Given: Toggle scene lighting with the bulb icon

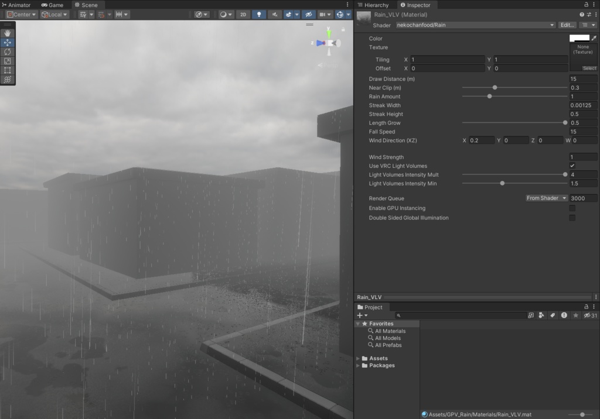Looking at the screenshot, I should [258, 15].
